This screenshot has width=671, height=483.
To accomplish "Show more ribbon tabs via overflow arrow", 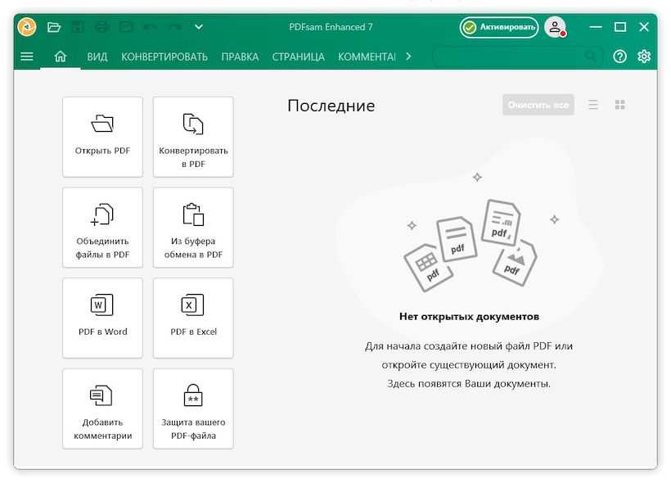I will (408, 56).
